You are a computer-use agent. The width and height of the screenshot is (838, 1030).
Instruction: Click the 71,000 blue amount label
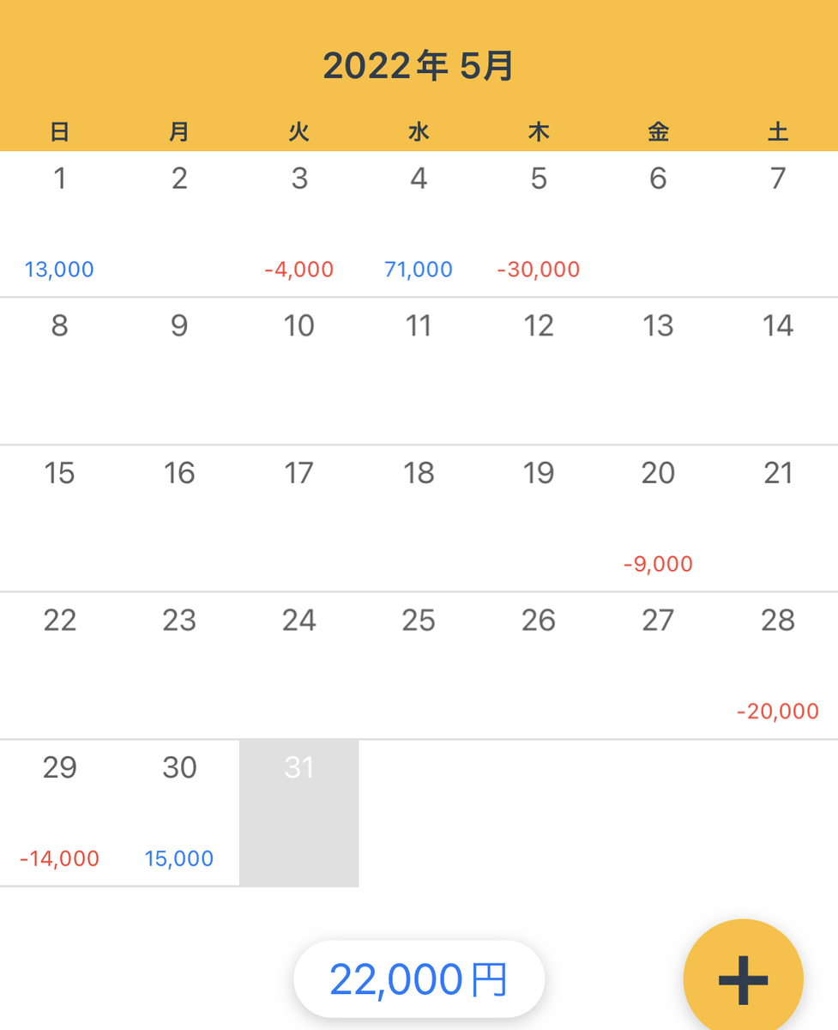click(419, 270)
